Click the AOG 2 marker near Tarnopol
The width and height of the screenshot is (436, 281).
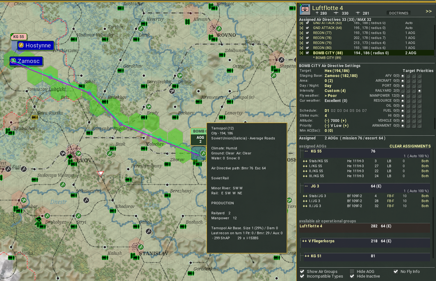pyautogui.click(x=200, y=139)
